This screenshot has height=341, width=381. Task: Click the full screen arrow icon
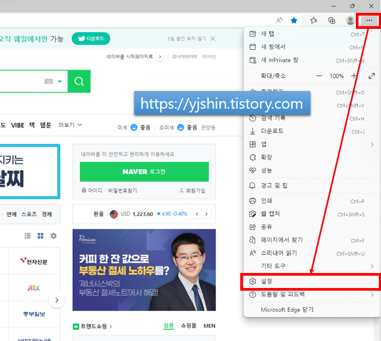tap(371, 76)
